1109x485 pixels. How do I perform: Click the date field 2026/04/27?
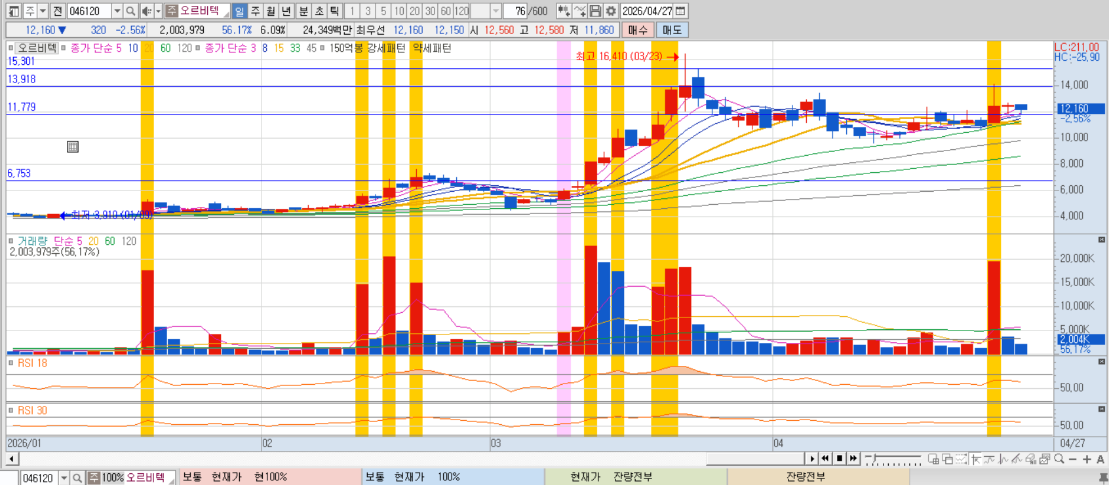[x=647, y=11]
